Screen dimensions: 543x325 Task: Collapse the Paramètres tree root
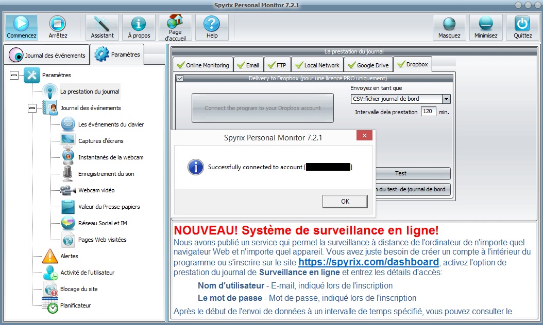point(14,75)
